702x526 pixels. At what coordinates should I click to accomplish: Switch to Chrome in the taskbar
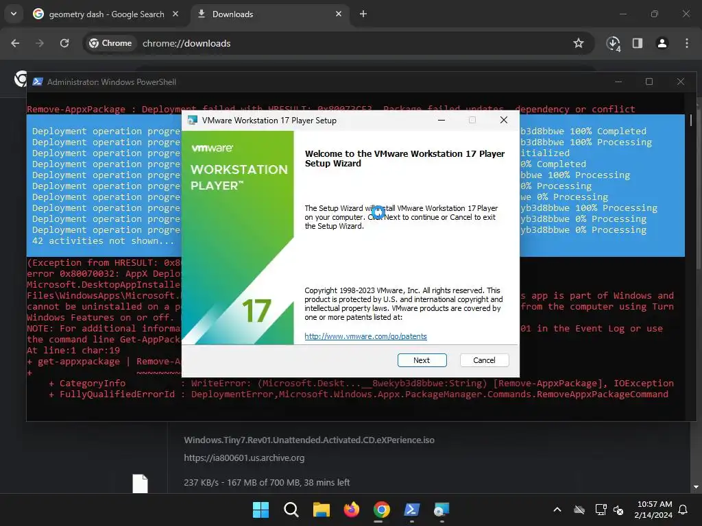(x=381, y=510)
